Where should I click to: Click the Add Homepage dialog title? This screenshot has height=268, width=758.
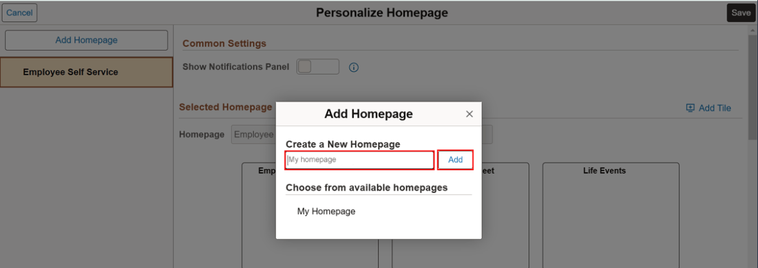368,114
